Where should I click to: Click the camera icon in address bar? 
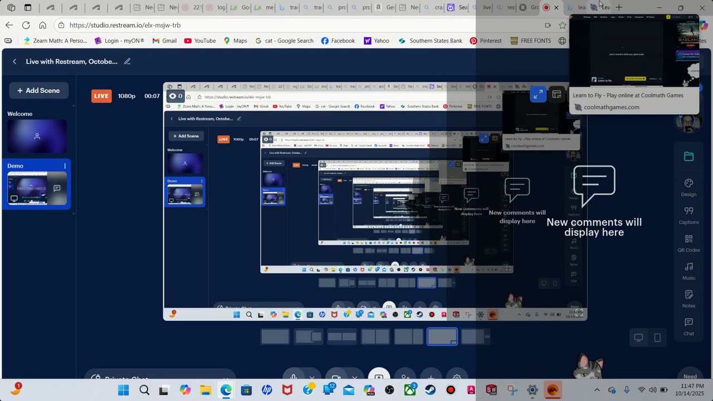pos(548,25)
